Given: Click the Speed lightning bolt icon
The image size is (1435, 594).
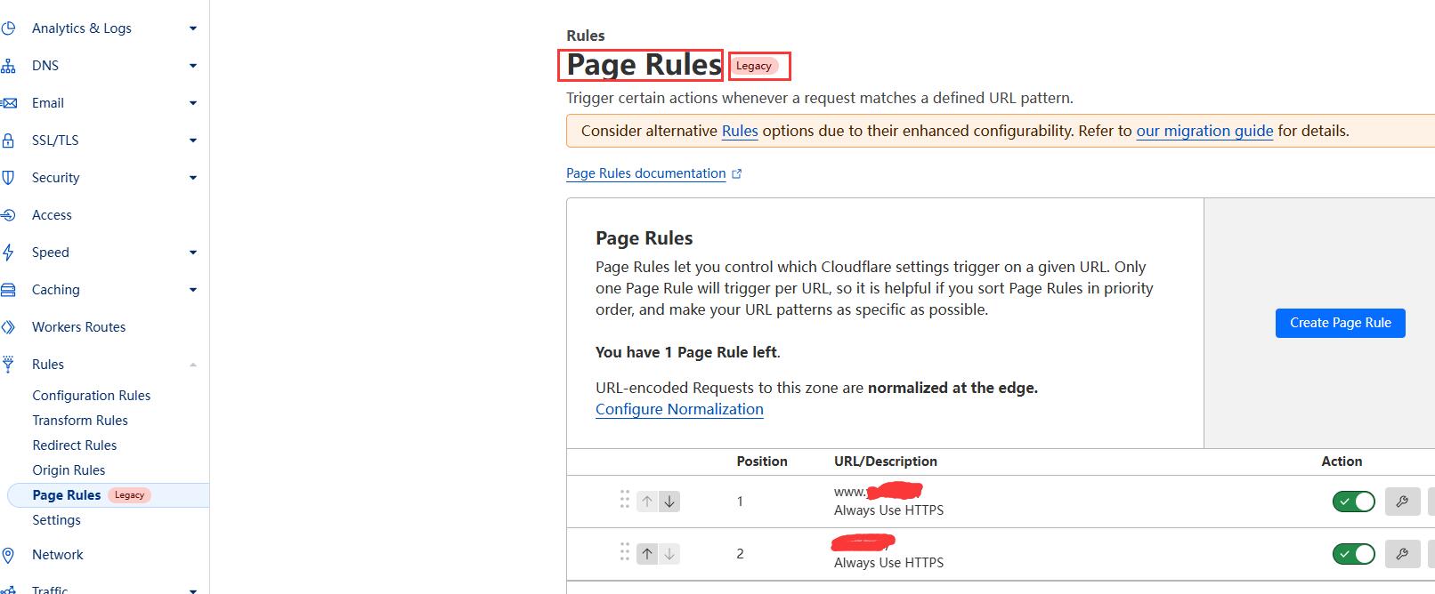Looking at the screenshot, I should coord(8,253).
